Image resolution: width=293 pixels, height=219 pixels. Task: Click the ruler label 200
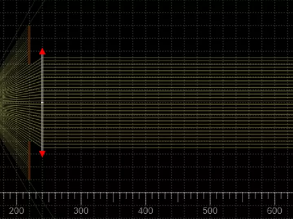pyautogui.click(x=16, y=211)
